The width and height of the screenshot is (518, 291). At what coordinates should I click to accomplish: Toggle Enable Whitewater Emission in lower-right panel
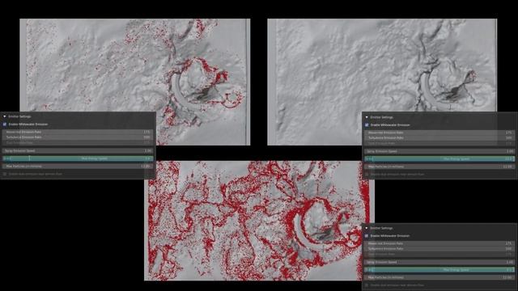click(x=367, y=236)
